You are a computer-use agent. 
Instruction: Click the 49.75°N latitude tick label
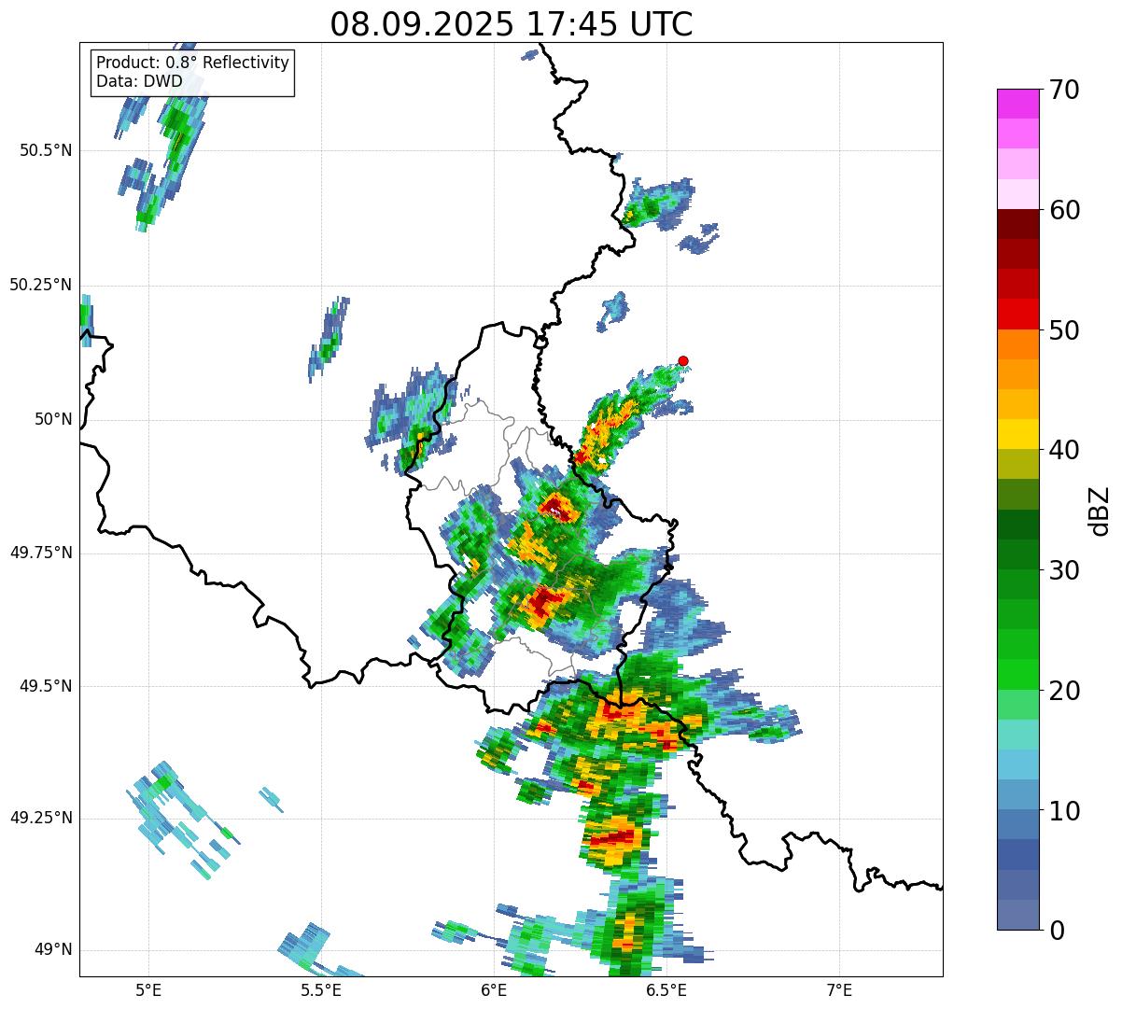pyautogui.click(x=41, y=553)
